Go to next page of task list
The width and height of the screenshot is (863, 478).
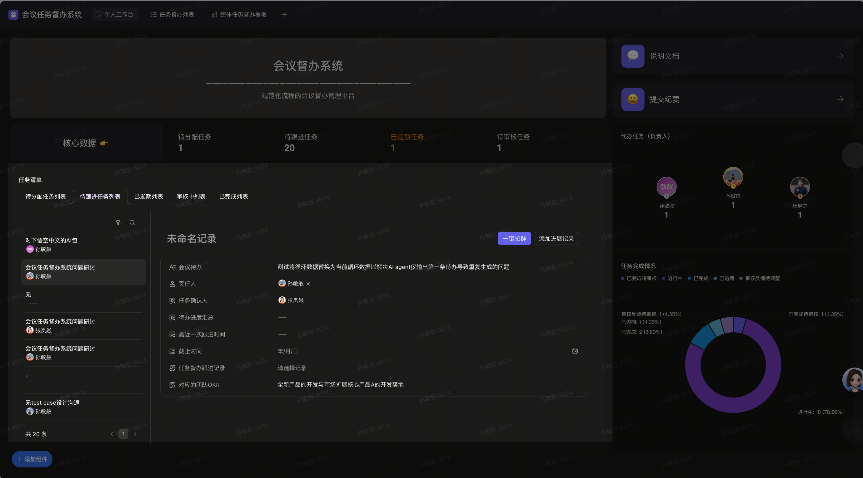(x=135, y=434)
